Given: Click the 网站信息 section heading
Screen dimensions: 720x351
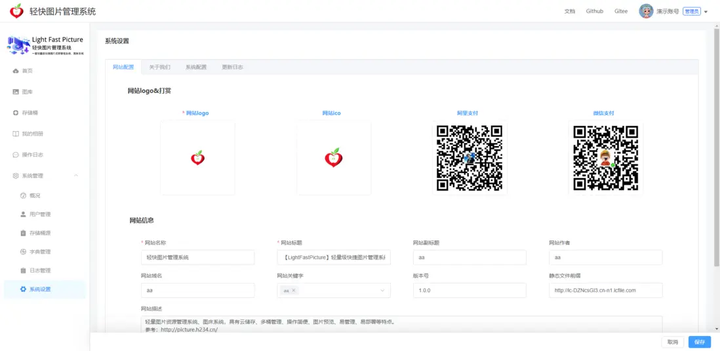Looking at the screenshot, I should 142,220.
